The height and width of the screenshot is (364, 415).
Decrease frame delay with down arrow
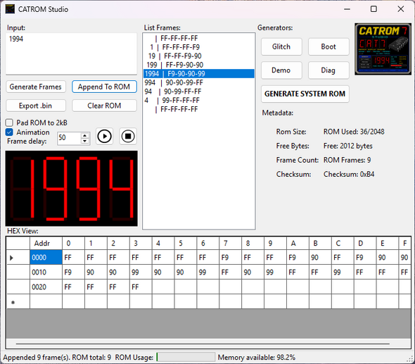tap(84, 141)
